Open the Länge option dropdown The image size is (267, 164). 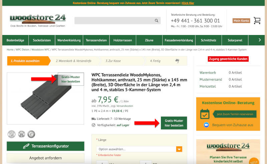(139, 149)
